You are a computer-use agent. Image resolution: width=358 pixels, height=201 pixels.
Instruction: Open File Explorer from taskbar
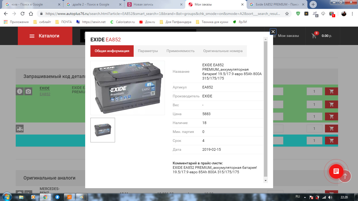[21, 197]
